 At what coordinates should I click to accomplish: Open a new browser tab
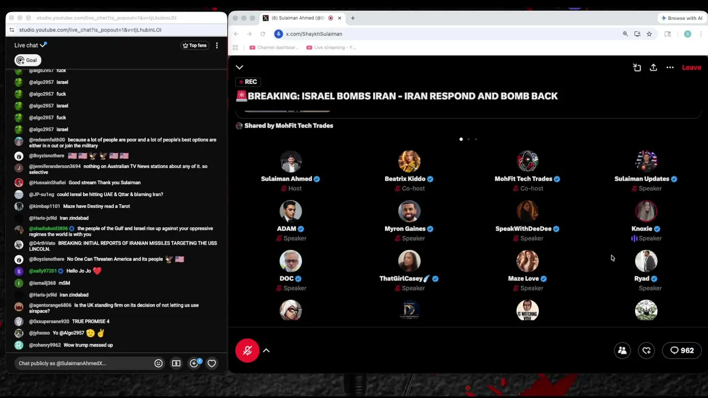(352, 18)
